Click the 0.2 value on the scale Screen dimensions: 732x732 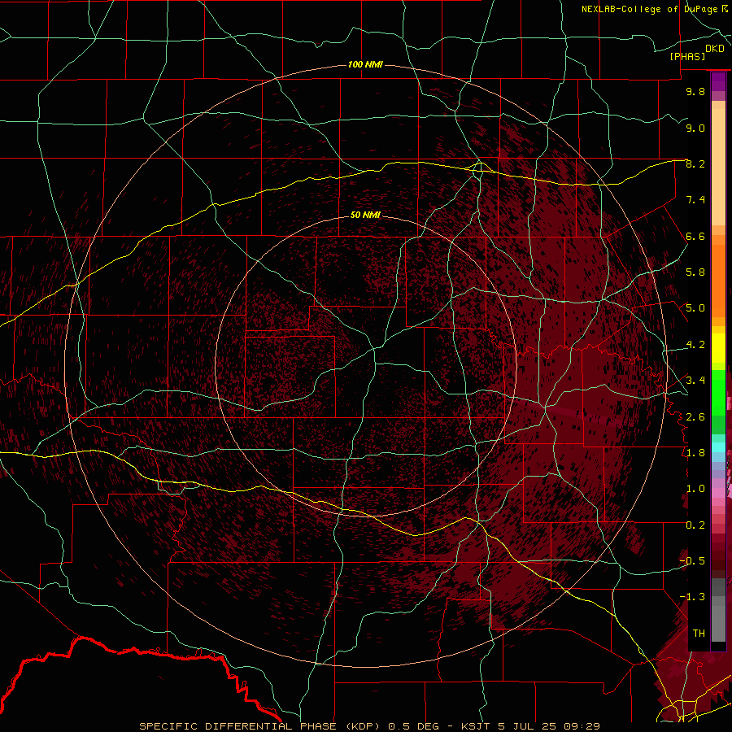(695, 525)
